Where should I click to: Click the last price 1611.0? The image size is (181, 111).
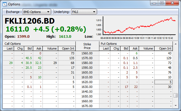pyautogui.click(x=17, y=29)
